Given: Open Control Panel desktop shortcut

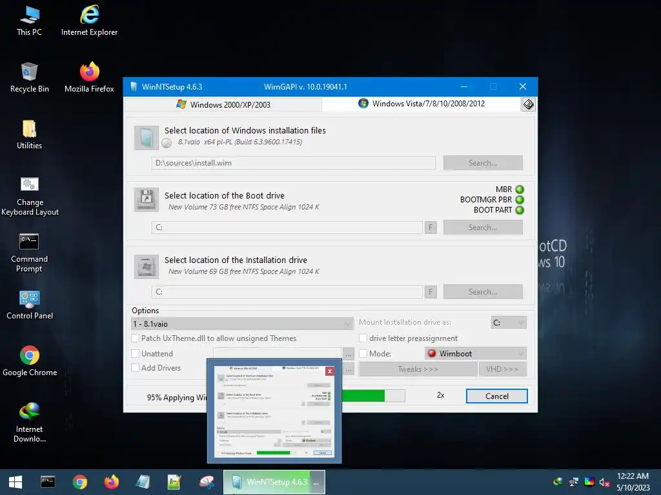Looking at the screenshot, I should 30,305.
